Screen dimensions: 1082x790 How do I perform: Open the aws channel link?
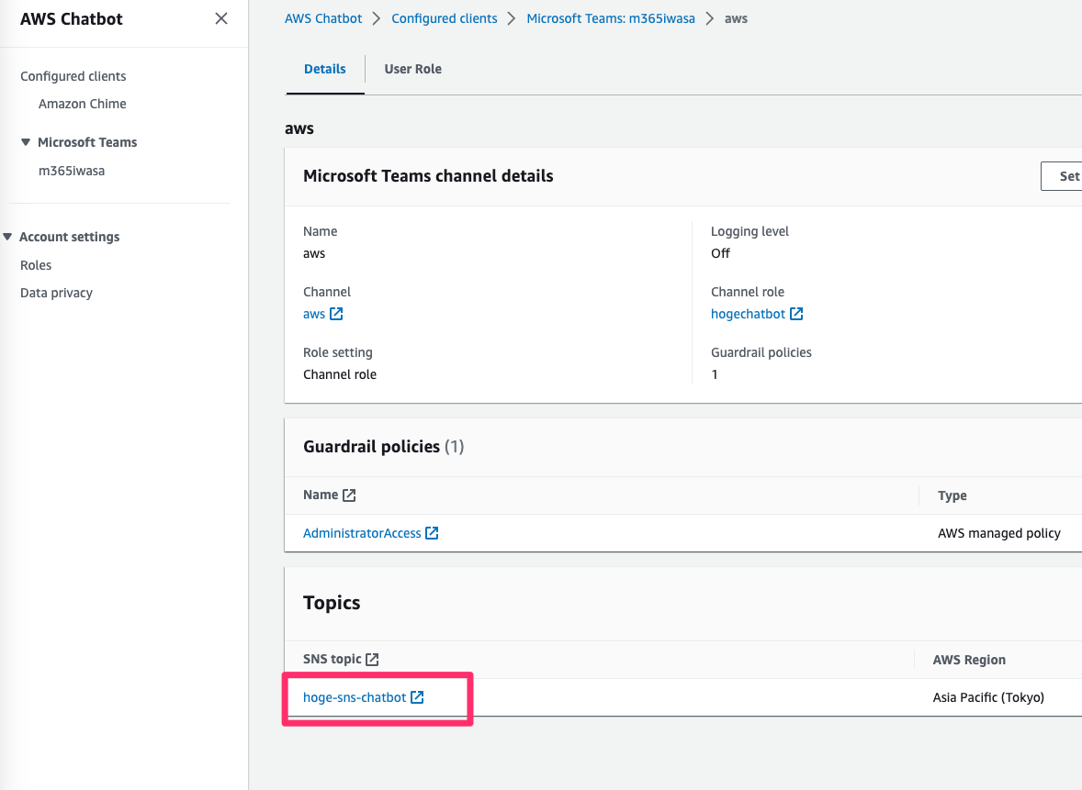(314, 314)
